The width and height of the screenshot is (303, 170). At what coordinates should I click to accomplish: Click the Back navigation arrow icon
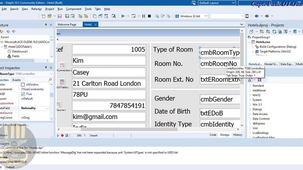pyautogui.click(x=257, y=16)
